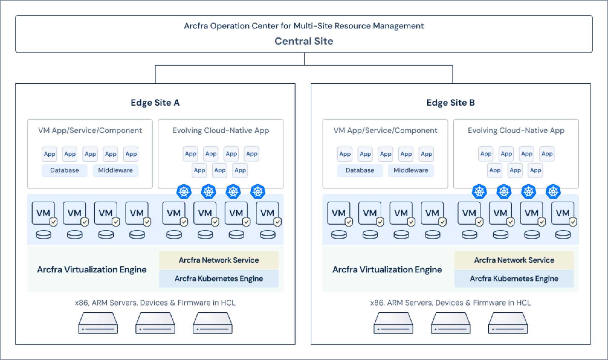Click the rightmost disk icon in Edge Site A

(268, 235)
